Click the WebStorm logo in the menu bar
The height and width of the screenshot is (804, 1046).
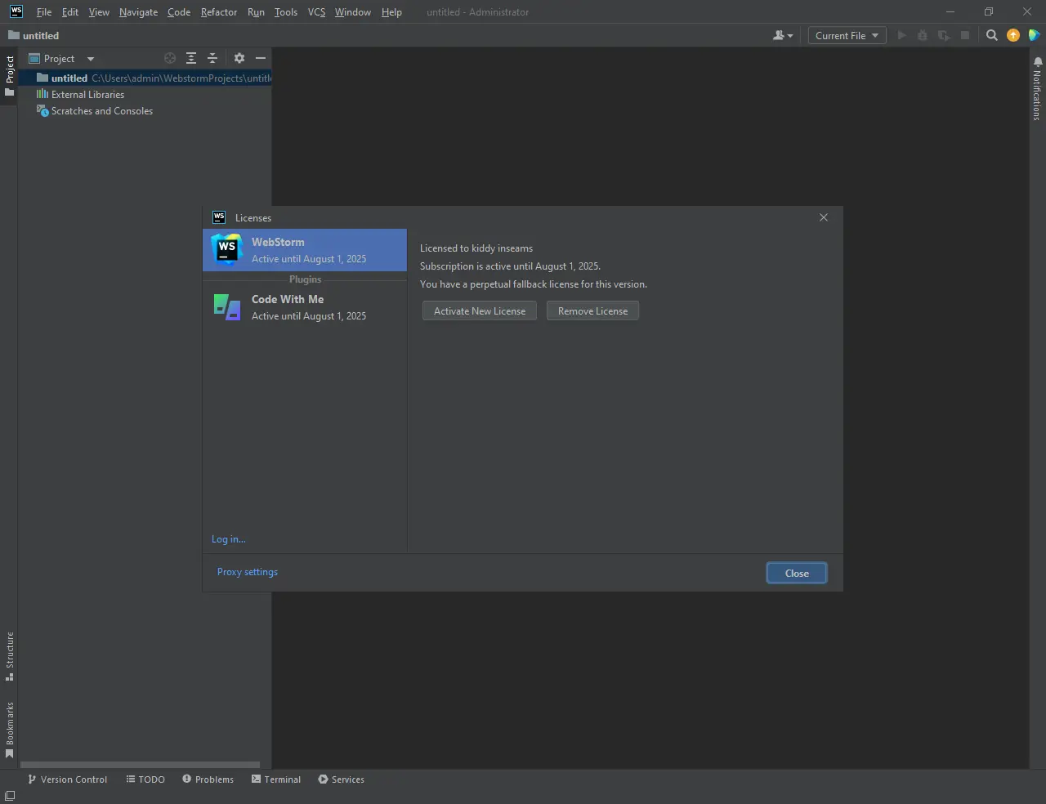click(x=16, y=11)
